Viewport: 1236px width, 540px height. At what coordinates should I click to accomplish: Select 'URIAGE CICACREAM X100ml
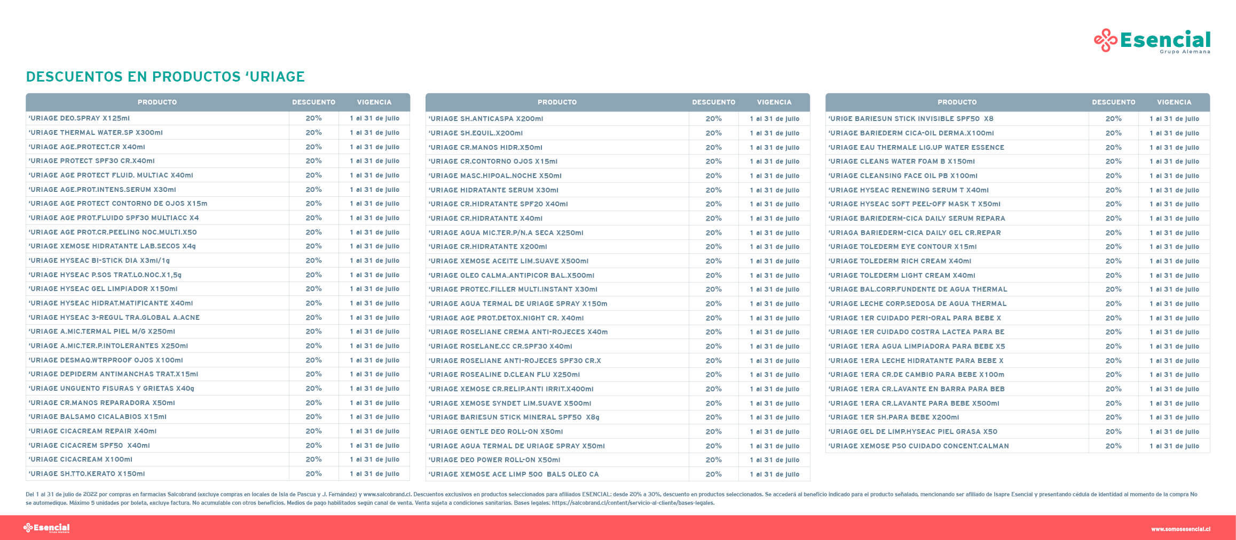coord(218,460)
